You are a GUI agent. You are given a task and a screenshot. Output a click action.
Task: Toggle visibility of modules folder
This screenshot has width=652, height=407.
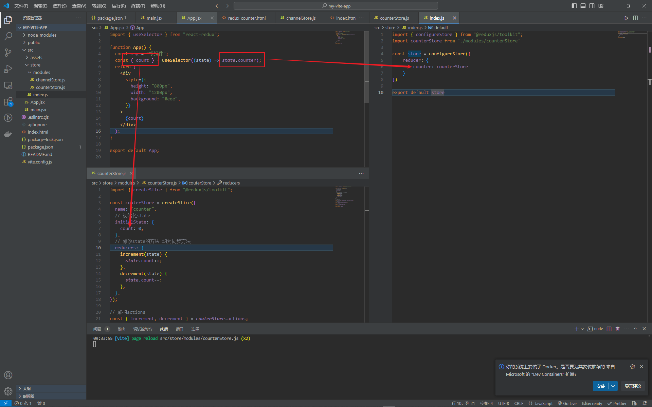[30, 72]
